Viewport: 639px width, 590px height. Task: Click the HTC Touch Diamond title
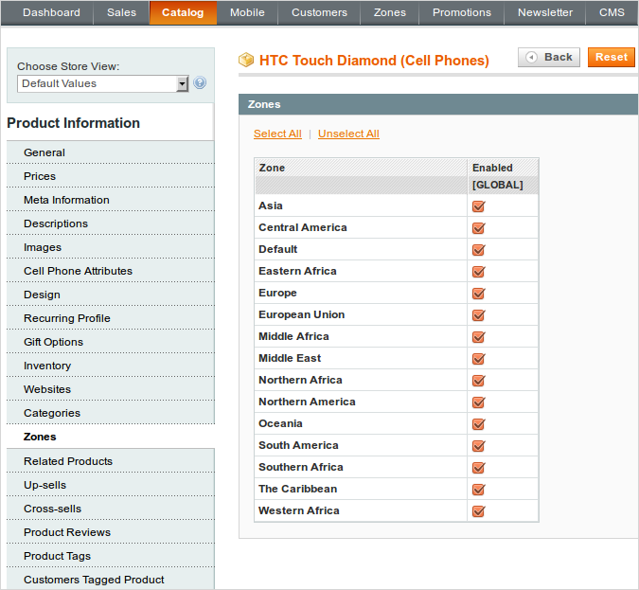pos(374,61)
